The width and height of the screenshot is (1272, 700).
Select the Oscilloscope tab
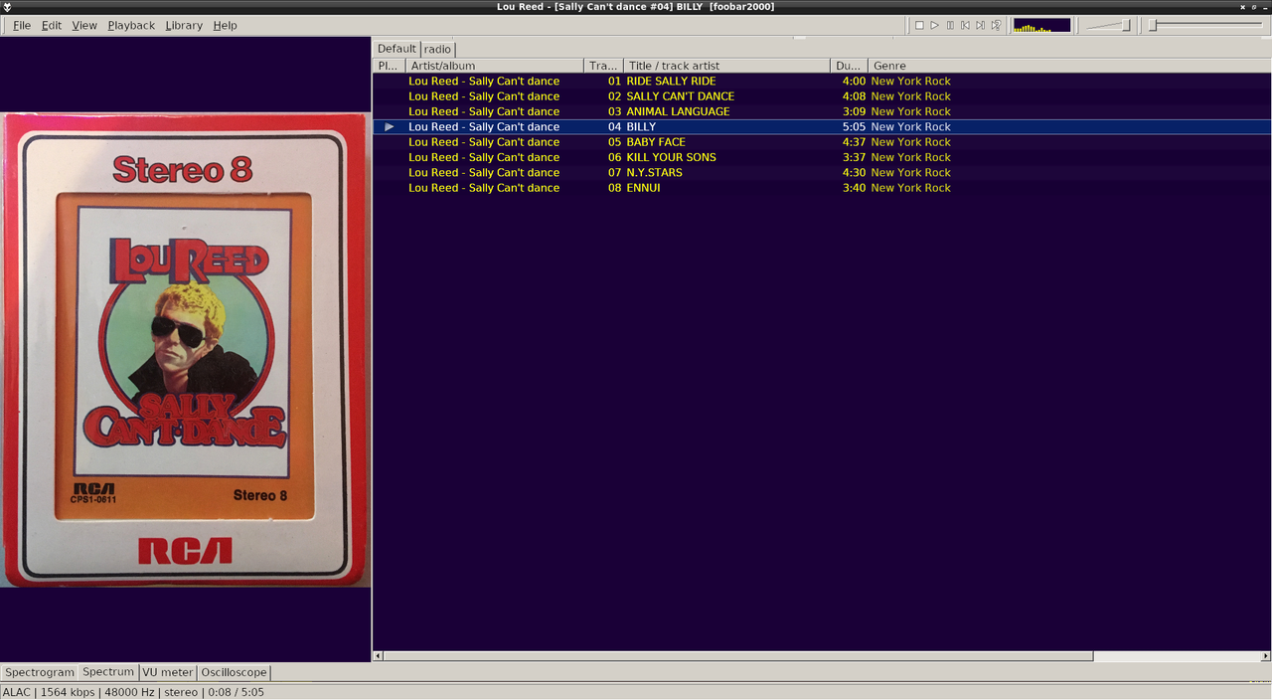pyautogui.click(x=234, y=672)
